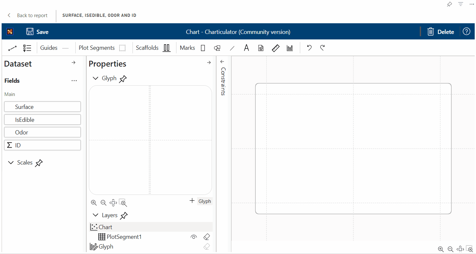Zoom in on the glyph editor

tap(94, 203)
